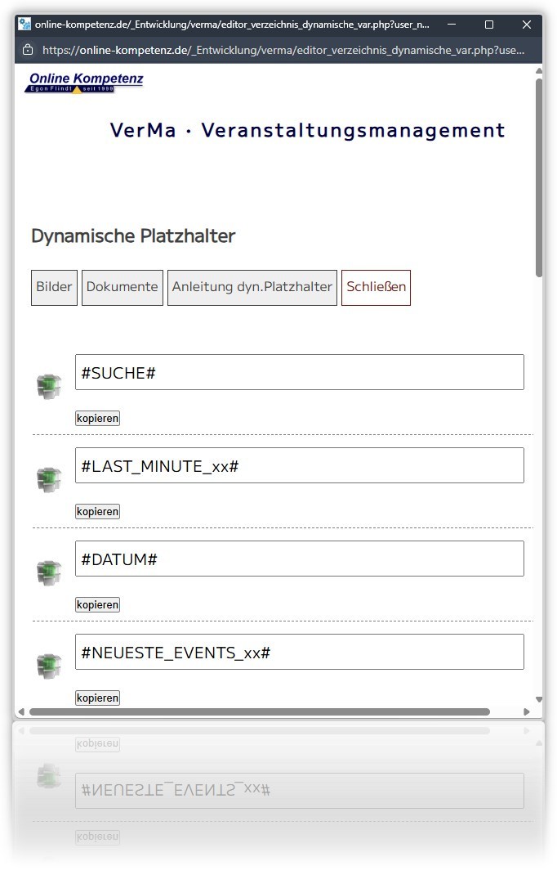Viewport: 557px width, 875px height.
Task: Click the Schließen button
Action: pos(376,287)
